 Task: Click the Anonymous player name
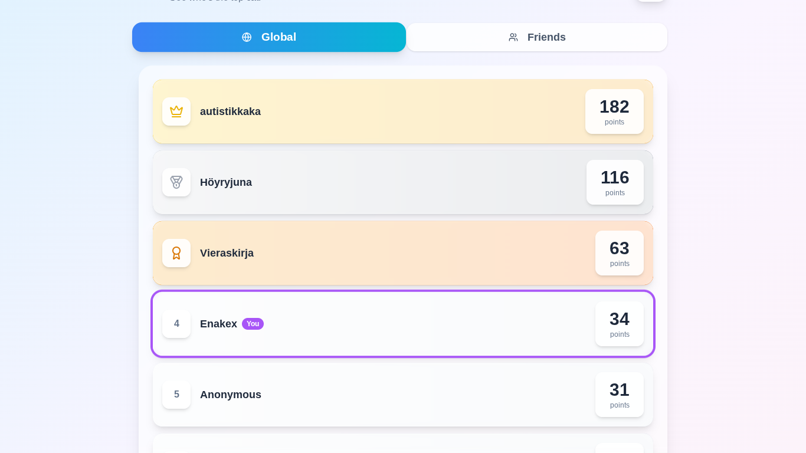coord(231,395)
